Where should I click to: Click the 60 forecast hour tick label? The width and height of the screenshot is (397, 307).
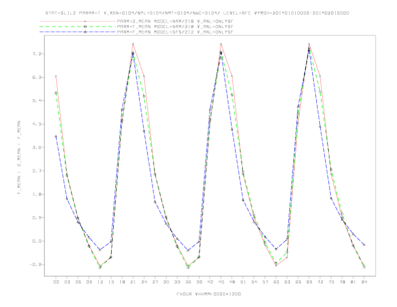pyautogui.click(x=276, y=282)
